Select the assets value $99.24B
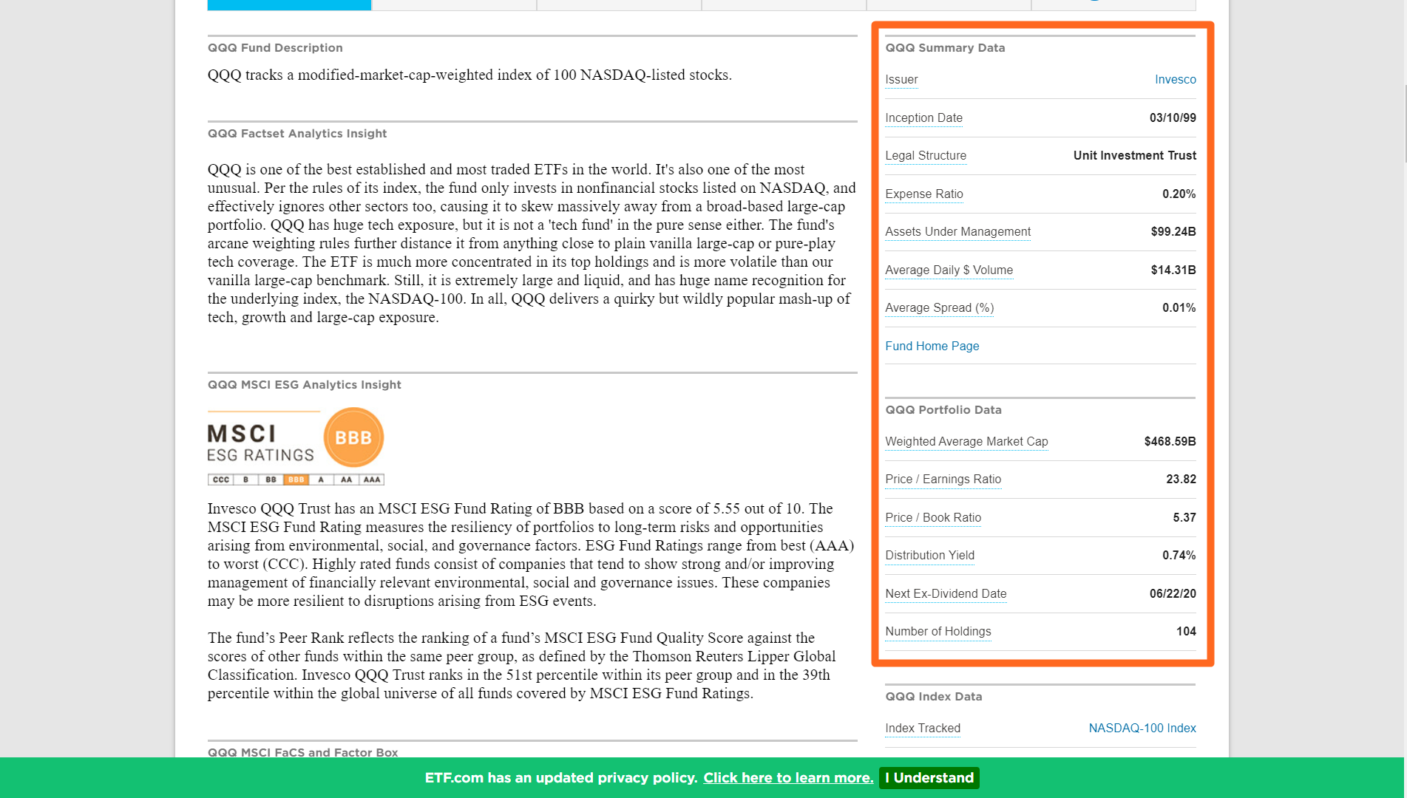Viewport: 1407px width, 798px height. (1173, 231)
